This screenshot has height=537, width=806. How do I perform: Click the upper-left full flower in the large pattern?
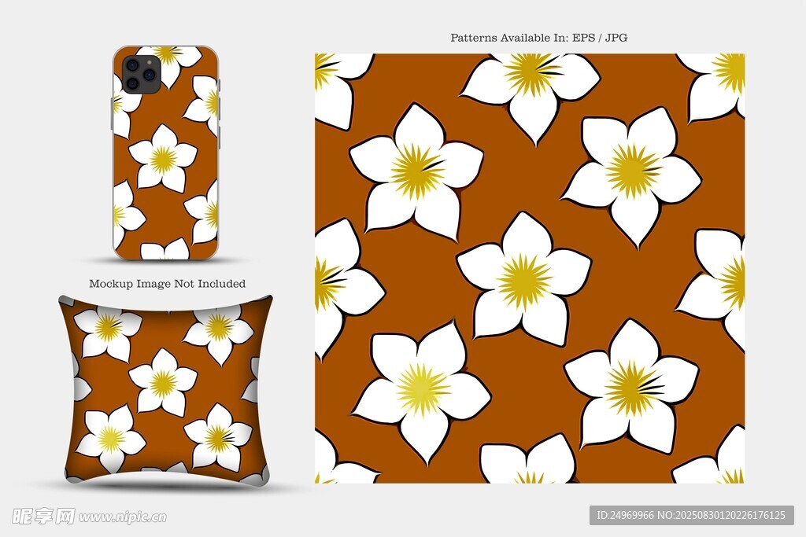point(416,171)
